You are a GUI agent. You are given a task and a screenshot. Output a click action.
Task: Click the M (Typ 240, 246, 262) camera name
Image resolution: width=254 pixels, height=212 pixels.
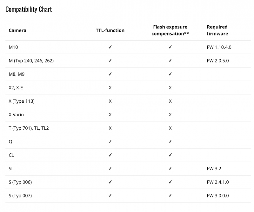(31, 61)
